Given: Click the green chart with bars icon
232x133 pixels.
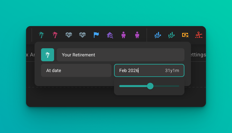Looking at the screenshot, I should [x=171, y=35].
